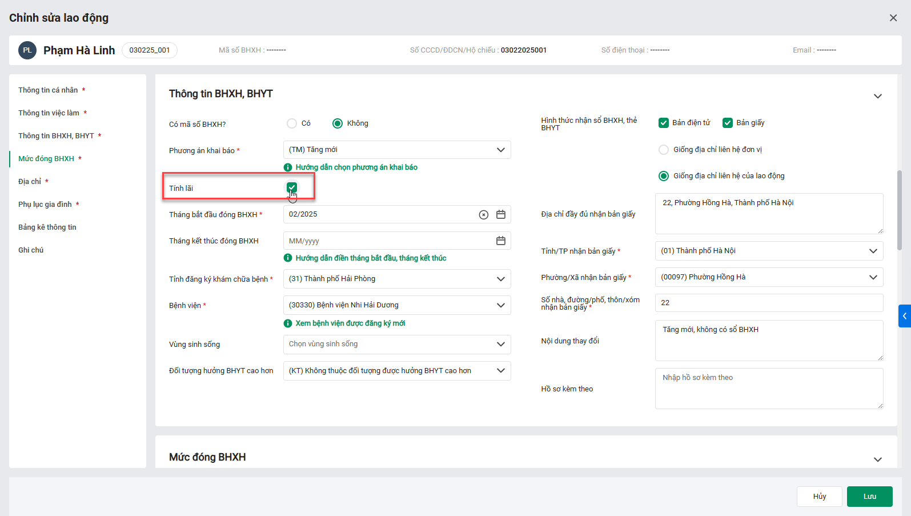Screen dimensions: 911x516
Task: Click info icon beside declaration plan guide
Action: (288, 167)
